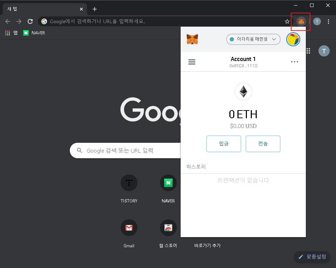Click the Ethereum diamond logo

[243, 92]
